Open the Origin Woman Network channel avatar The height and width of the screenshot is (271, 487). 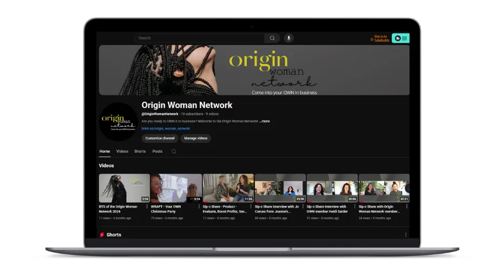(119, 122)
